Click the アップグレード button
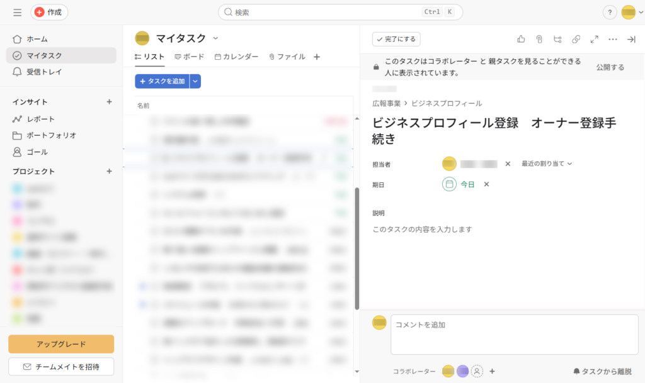Screen dimensions: 645x383 61,344
